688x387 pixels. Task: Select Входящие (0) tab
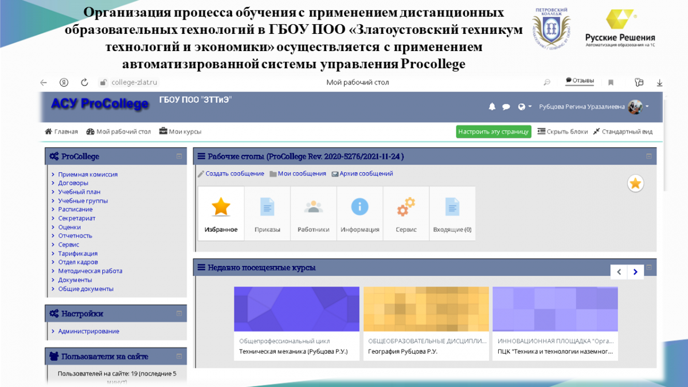click(452, 213)
